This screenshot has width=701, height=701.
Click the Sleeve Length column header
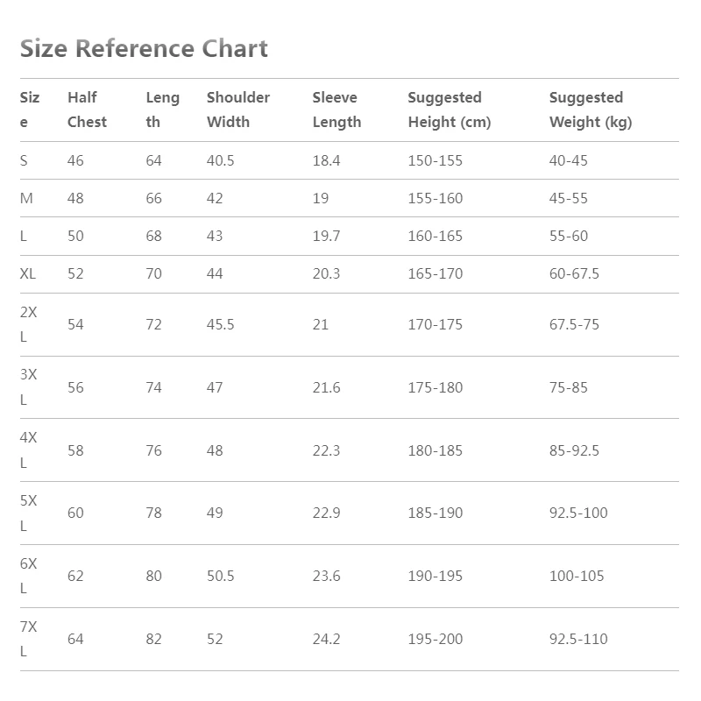pos(336,110)
